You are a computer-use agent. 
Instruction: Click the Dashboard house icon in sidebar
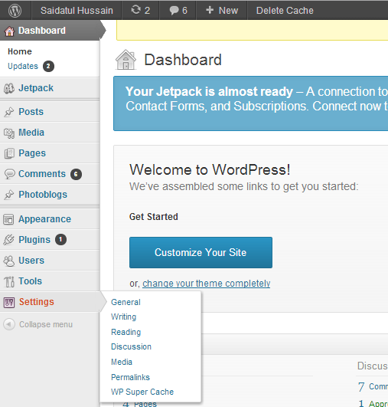(x=9, y=31)
